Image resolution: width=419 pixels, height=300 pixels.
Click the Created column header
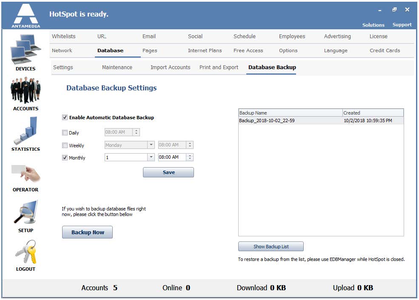coord(373,113)
